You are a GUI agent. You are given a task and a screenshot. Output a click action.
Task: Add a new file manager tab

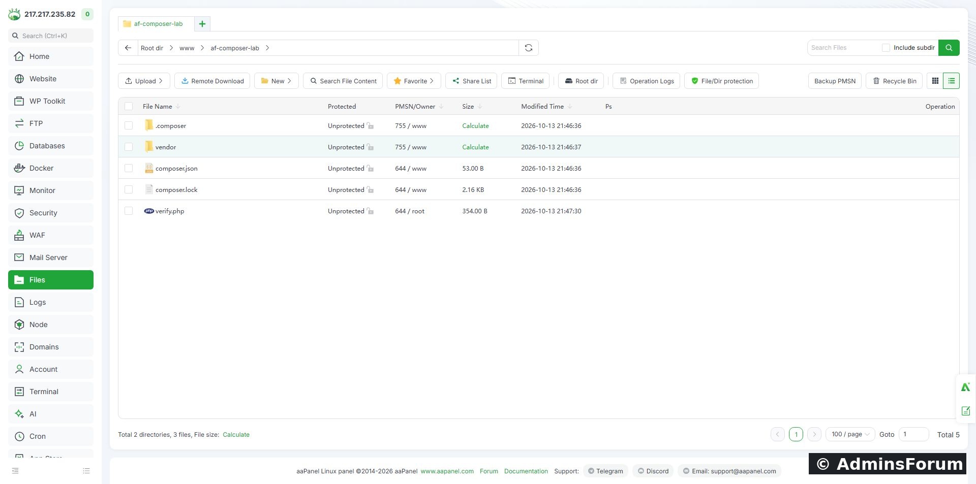pos(202,24)
